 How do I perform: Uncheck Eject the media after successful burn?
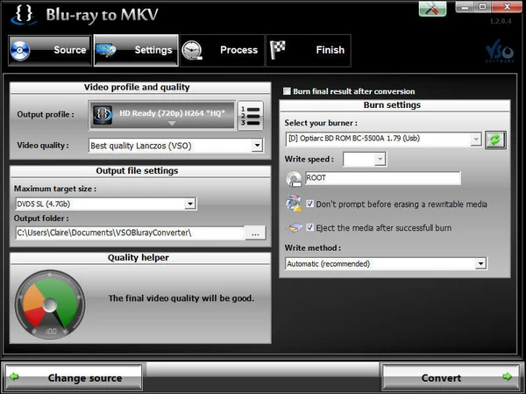tap(310, 227)
